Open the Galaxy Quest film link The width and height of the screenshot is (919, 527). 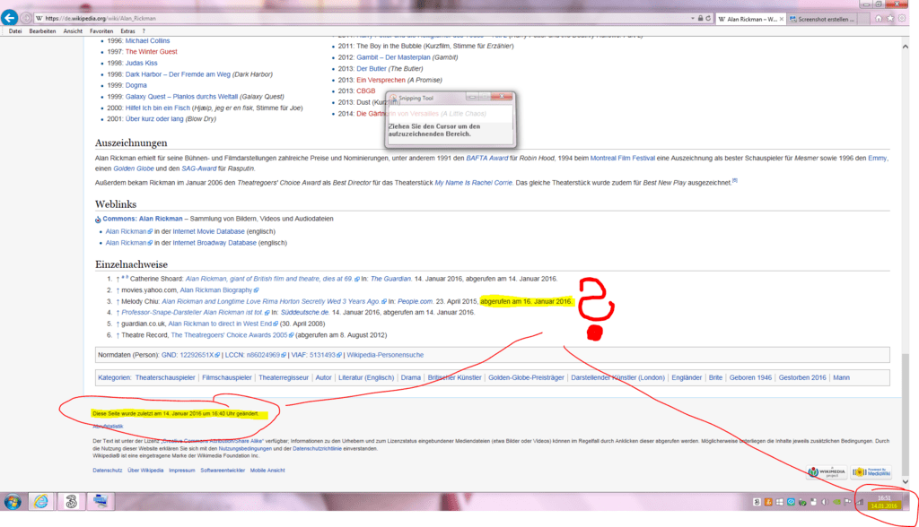[x=181, y=97]
